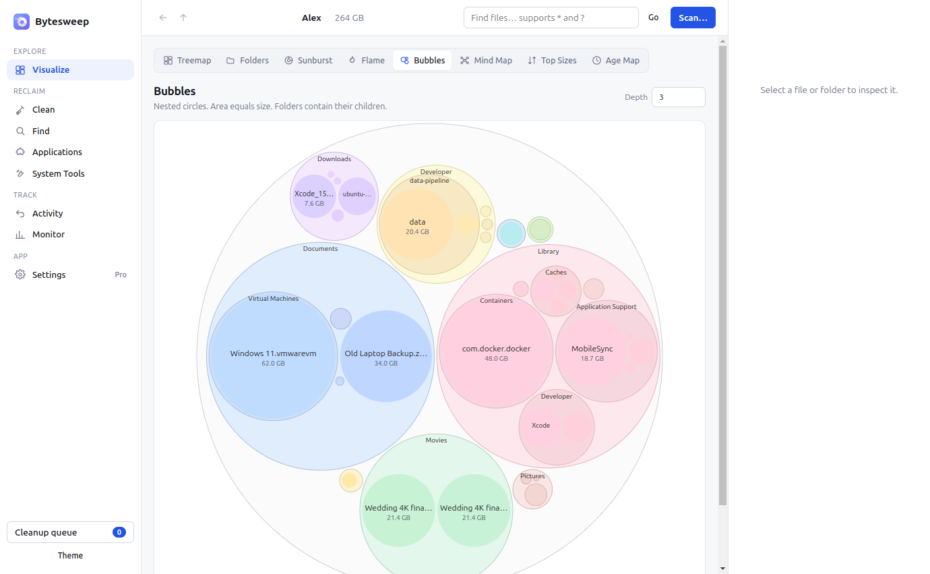Viewport: 930px width, 574px height.
Task: Select the Xcode bubble inside Library's Developer
Action: (540, 426)
